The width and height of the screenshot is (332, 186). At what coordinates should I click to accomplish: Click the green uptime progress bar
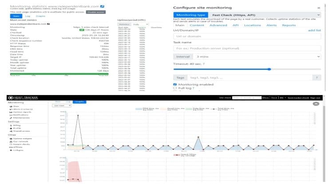point(59,74)
